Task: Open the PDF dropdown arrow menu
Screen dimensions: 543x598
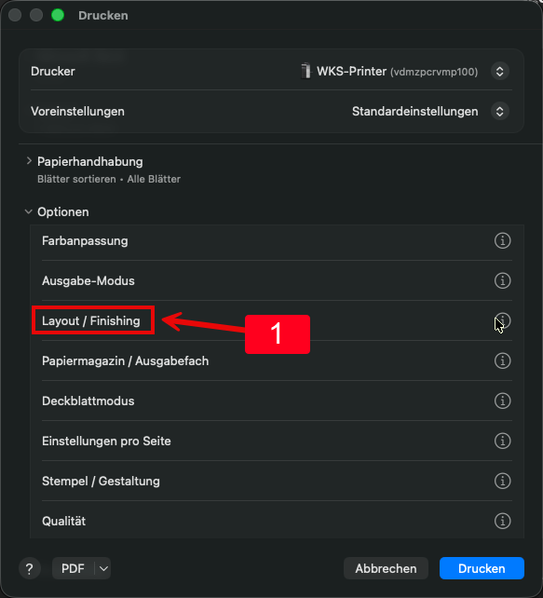Action: pyautogui.click(x=103, y=568)
